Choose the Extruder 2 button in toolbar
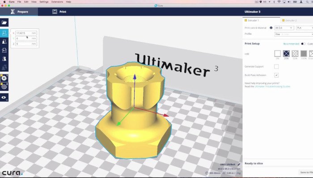Screen dimensions: 313x178 (x=4, y=85)
